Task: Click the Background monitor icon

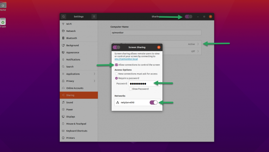Action: pyautogui.click(x=63, y=45)
